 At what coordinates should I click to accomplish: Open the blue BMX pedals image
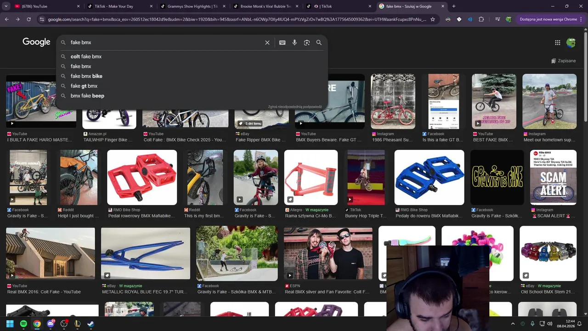[x=429, y=177]
